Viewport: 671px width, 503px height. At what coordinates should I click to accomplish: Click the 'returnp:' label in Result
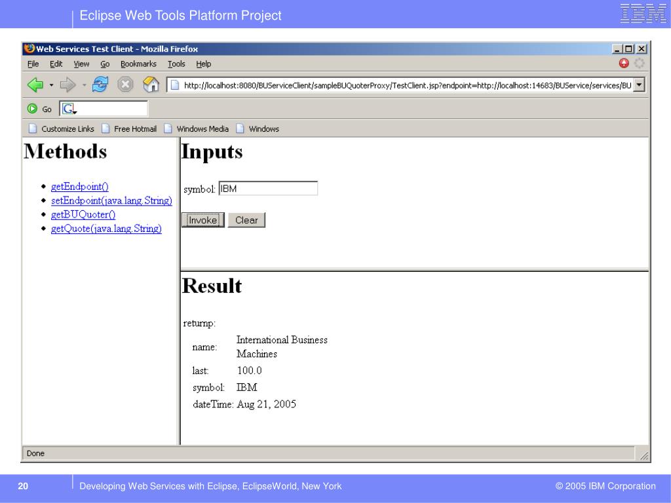(199, 324)
